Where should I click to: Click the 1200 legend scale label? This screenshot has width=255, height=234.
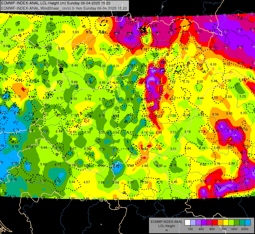coord(223,229)
